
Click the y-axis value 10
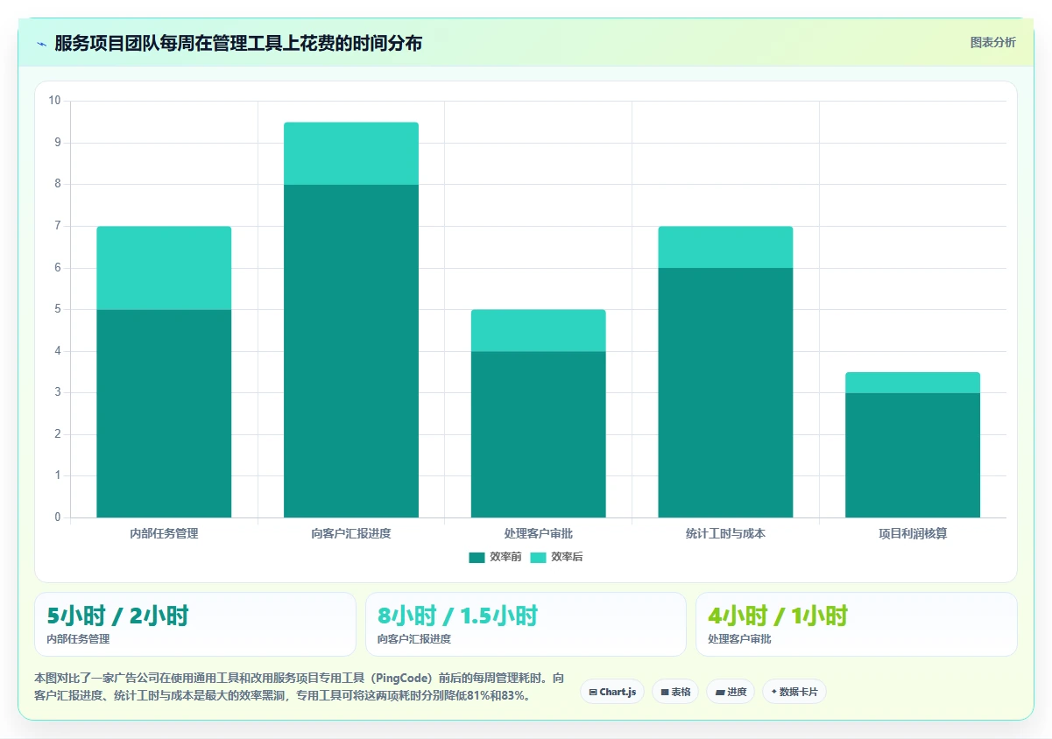pyautogui.click(x=55, y=101)
